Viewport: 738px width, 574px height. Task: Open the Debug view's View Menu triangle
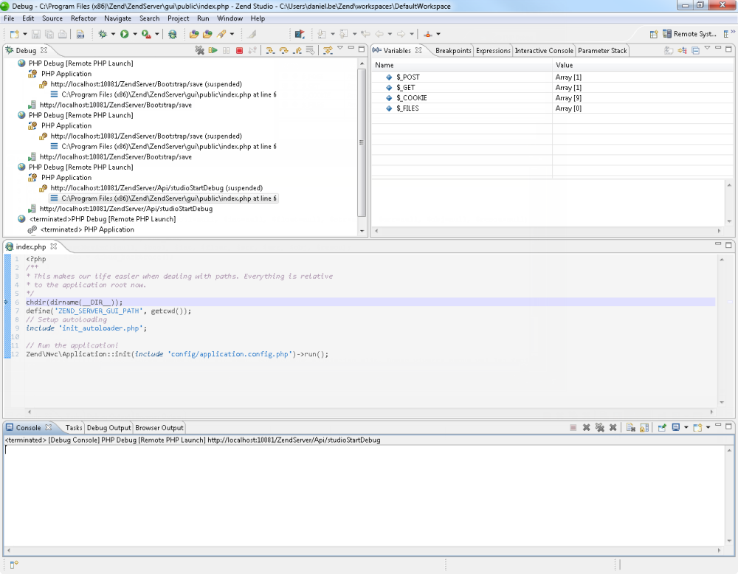coord(340,49)
